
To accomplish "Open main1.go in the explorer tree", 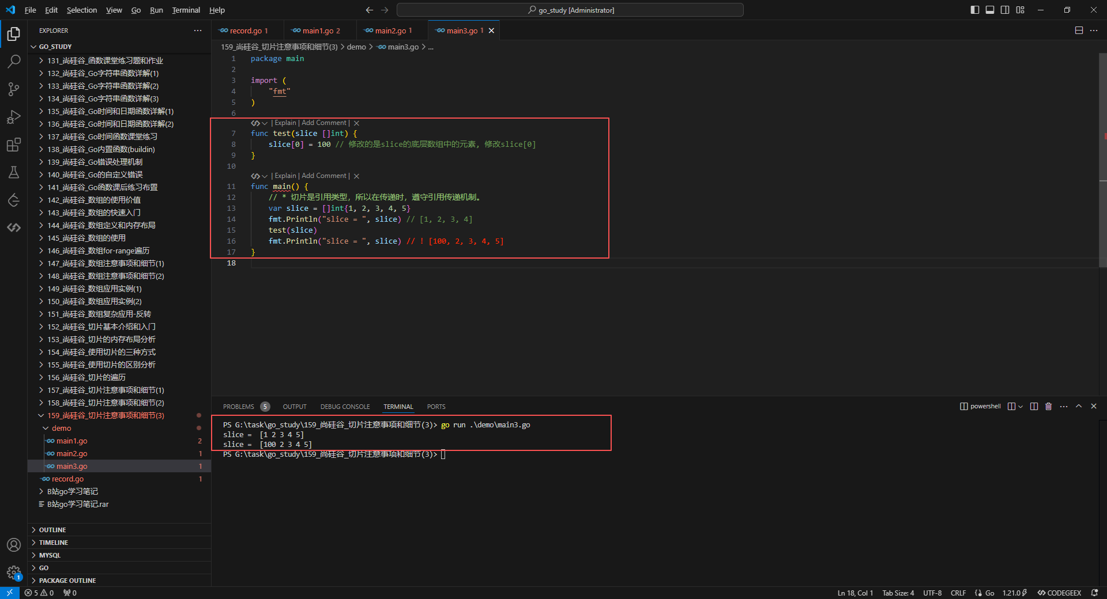I will tap(72, 441).
